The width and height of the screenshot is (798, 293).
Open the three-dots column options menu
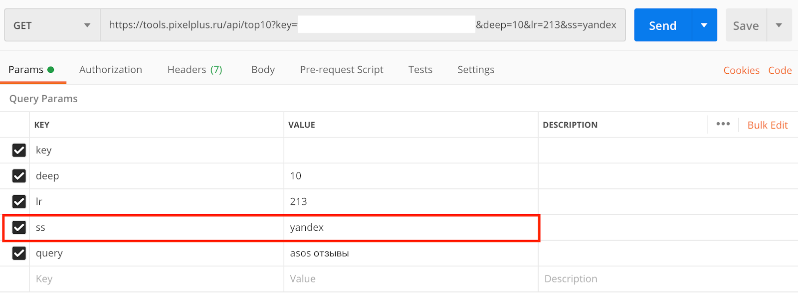(x=723, y=124)
